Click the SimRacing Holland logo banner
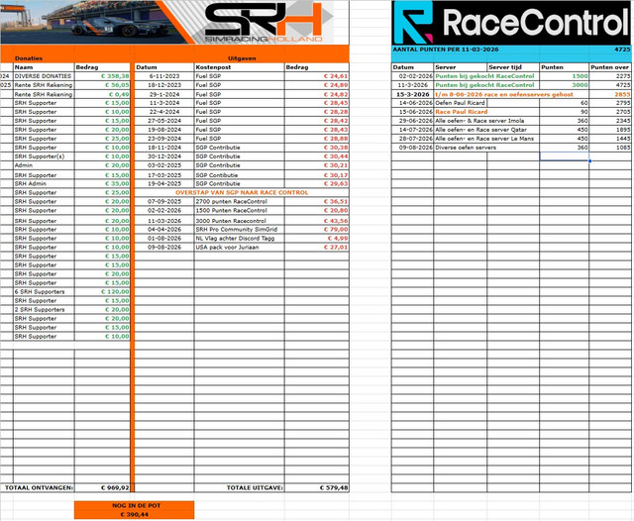The width and height of the screenshot is (634, 521). click(x=167, y=22)
